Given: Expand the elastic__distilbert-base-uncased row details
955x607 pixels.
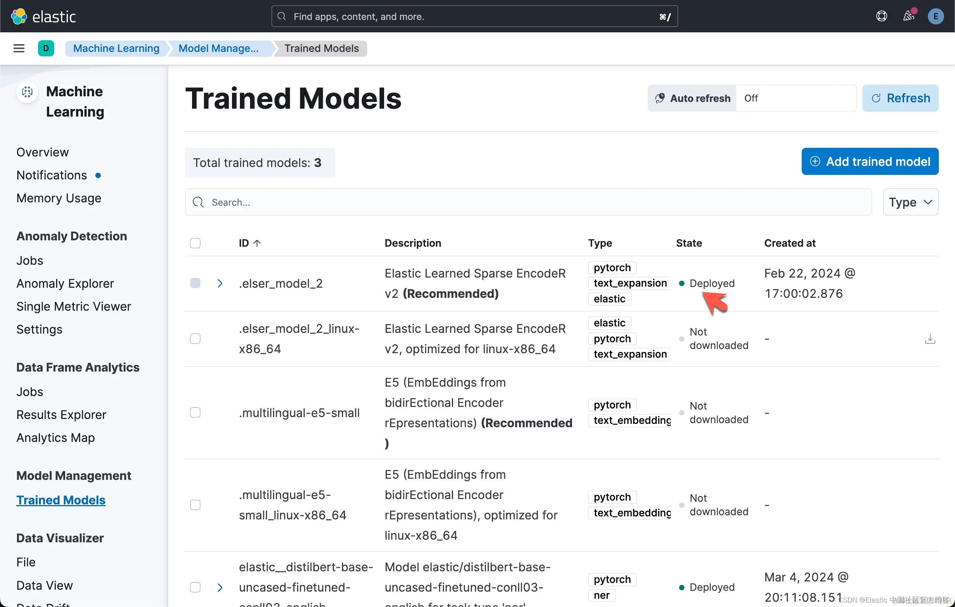Looking at the screenshot, I should click(220, 587).
